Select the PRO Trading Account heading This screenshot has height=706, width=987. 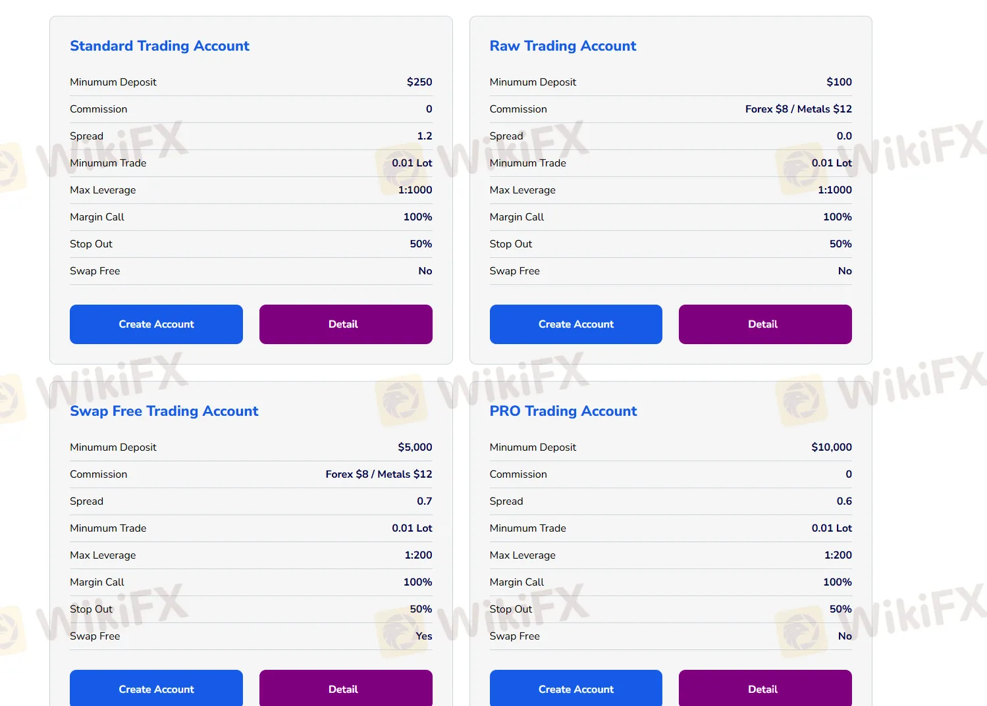tap(563, 411)
